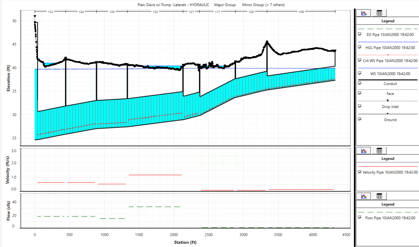Hide the Drop Inlet series
The image size is (419, 247).
pos(360,106)
